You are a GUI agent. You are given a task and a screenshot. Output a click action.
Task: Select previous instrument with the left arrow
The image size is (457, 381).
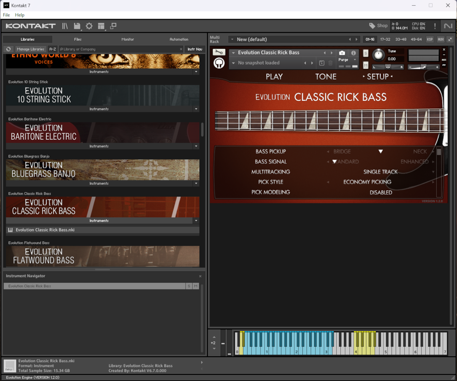pyautogui.click(x=324, y=53)
